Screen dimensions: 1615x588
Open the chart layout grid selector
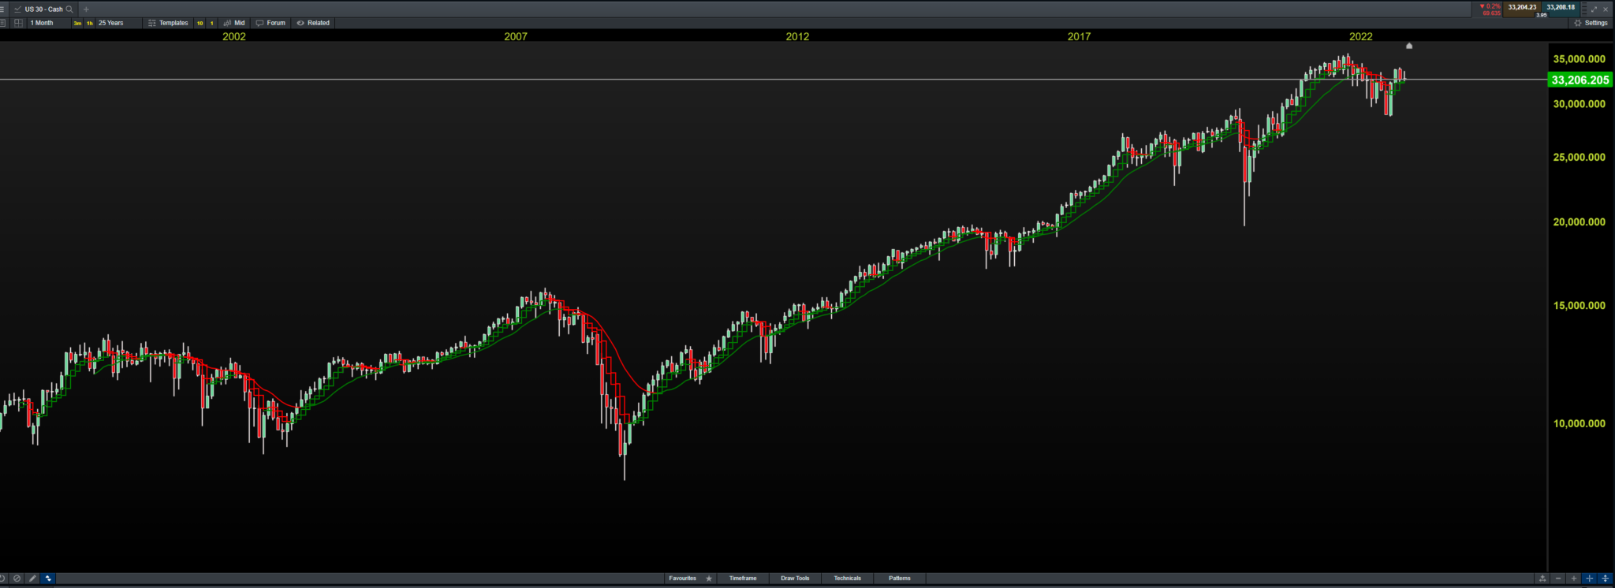[x=18, y=23]
